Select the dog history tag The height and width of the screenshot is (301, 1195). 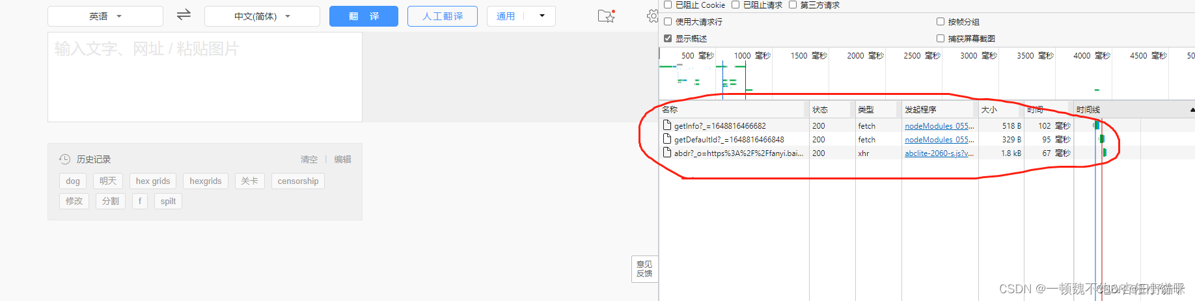click(x=73, y=181)
